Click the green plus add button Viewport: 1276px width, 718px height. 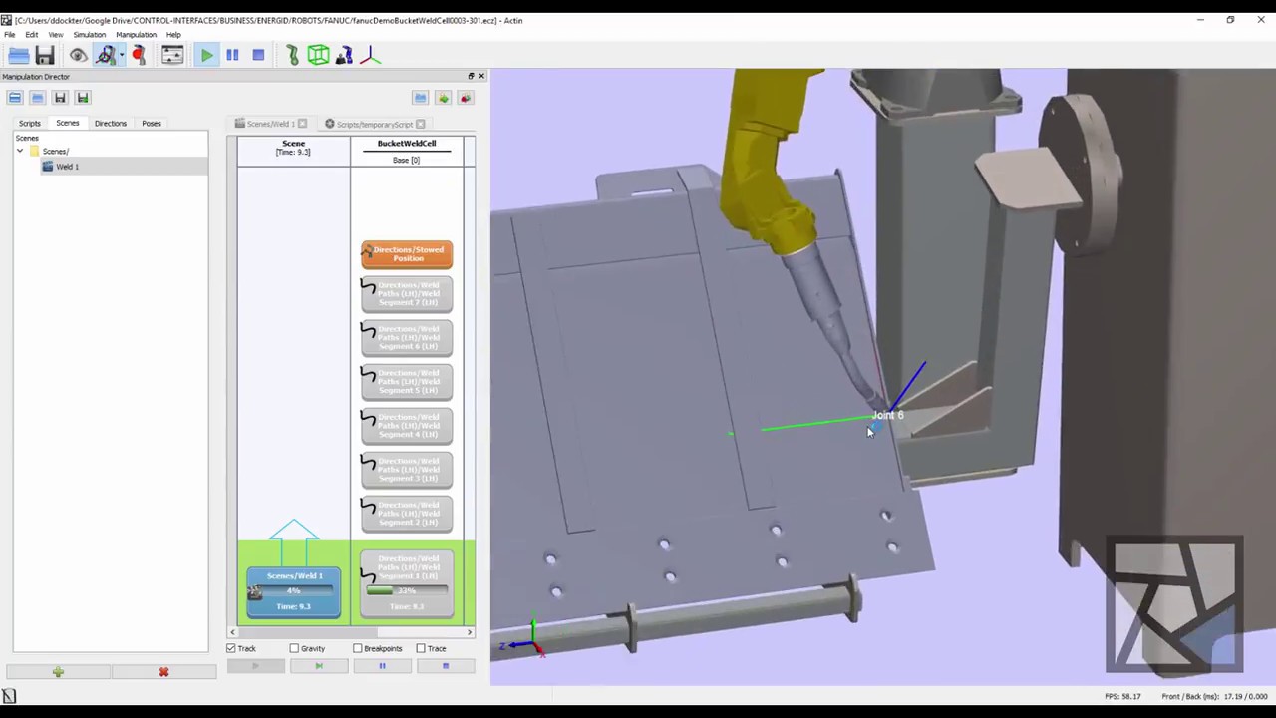coord(58,672)
